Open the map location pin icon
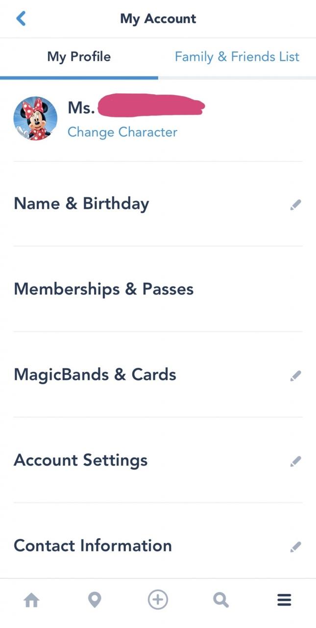 pyautogui.click(x=95, y=600)
